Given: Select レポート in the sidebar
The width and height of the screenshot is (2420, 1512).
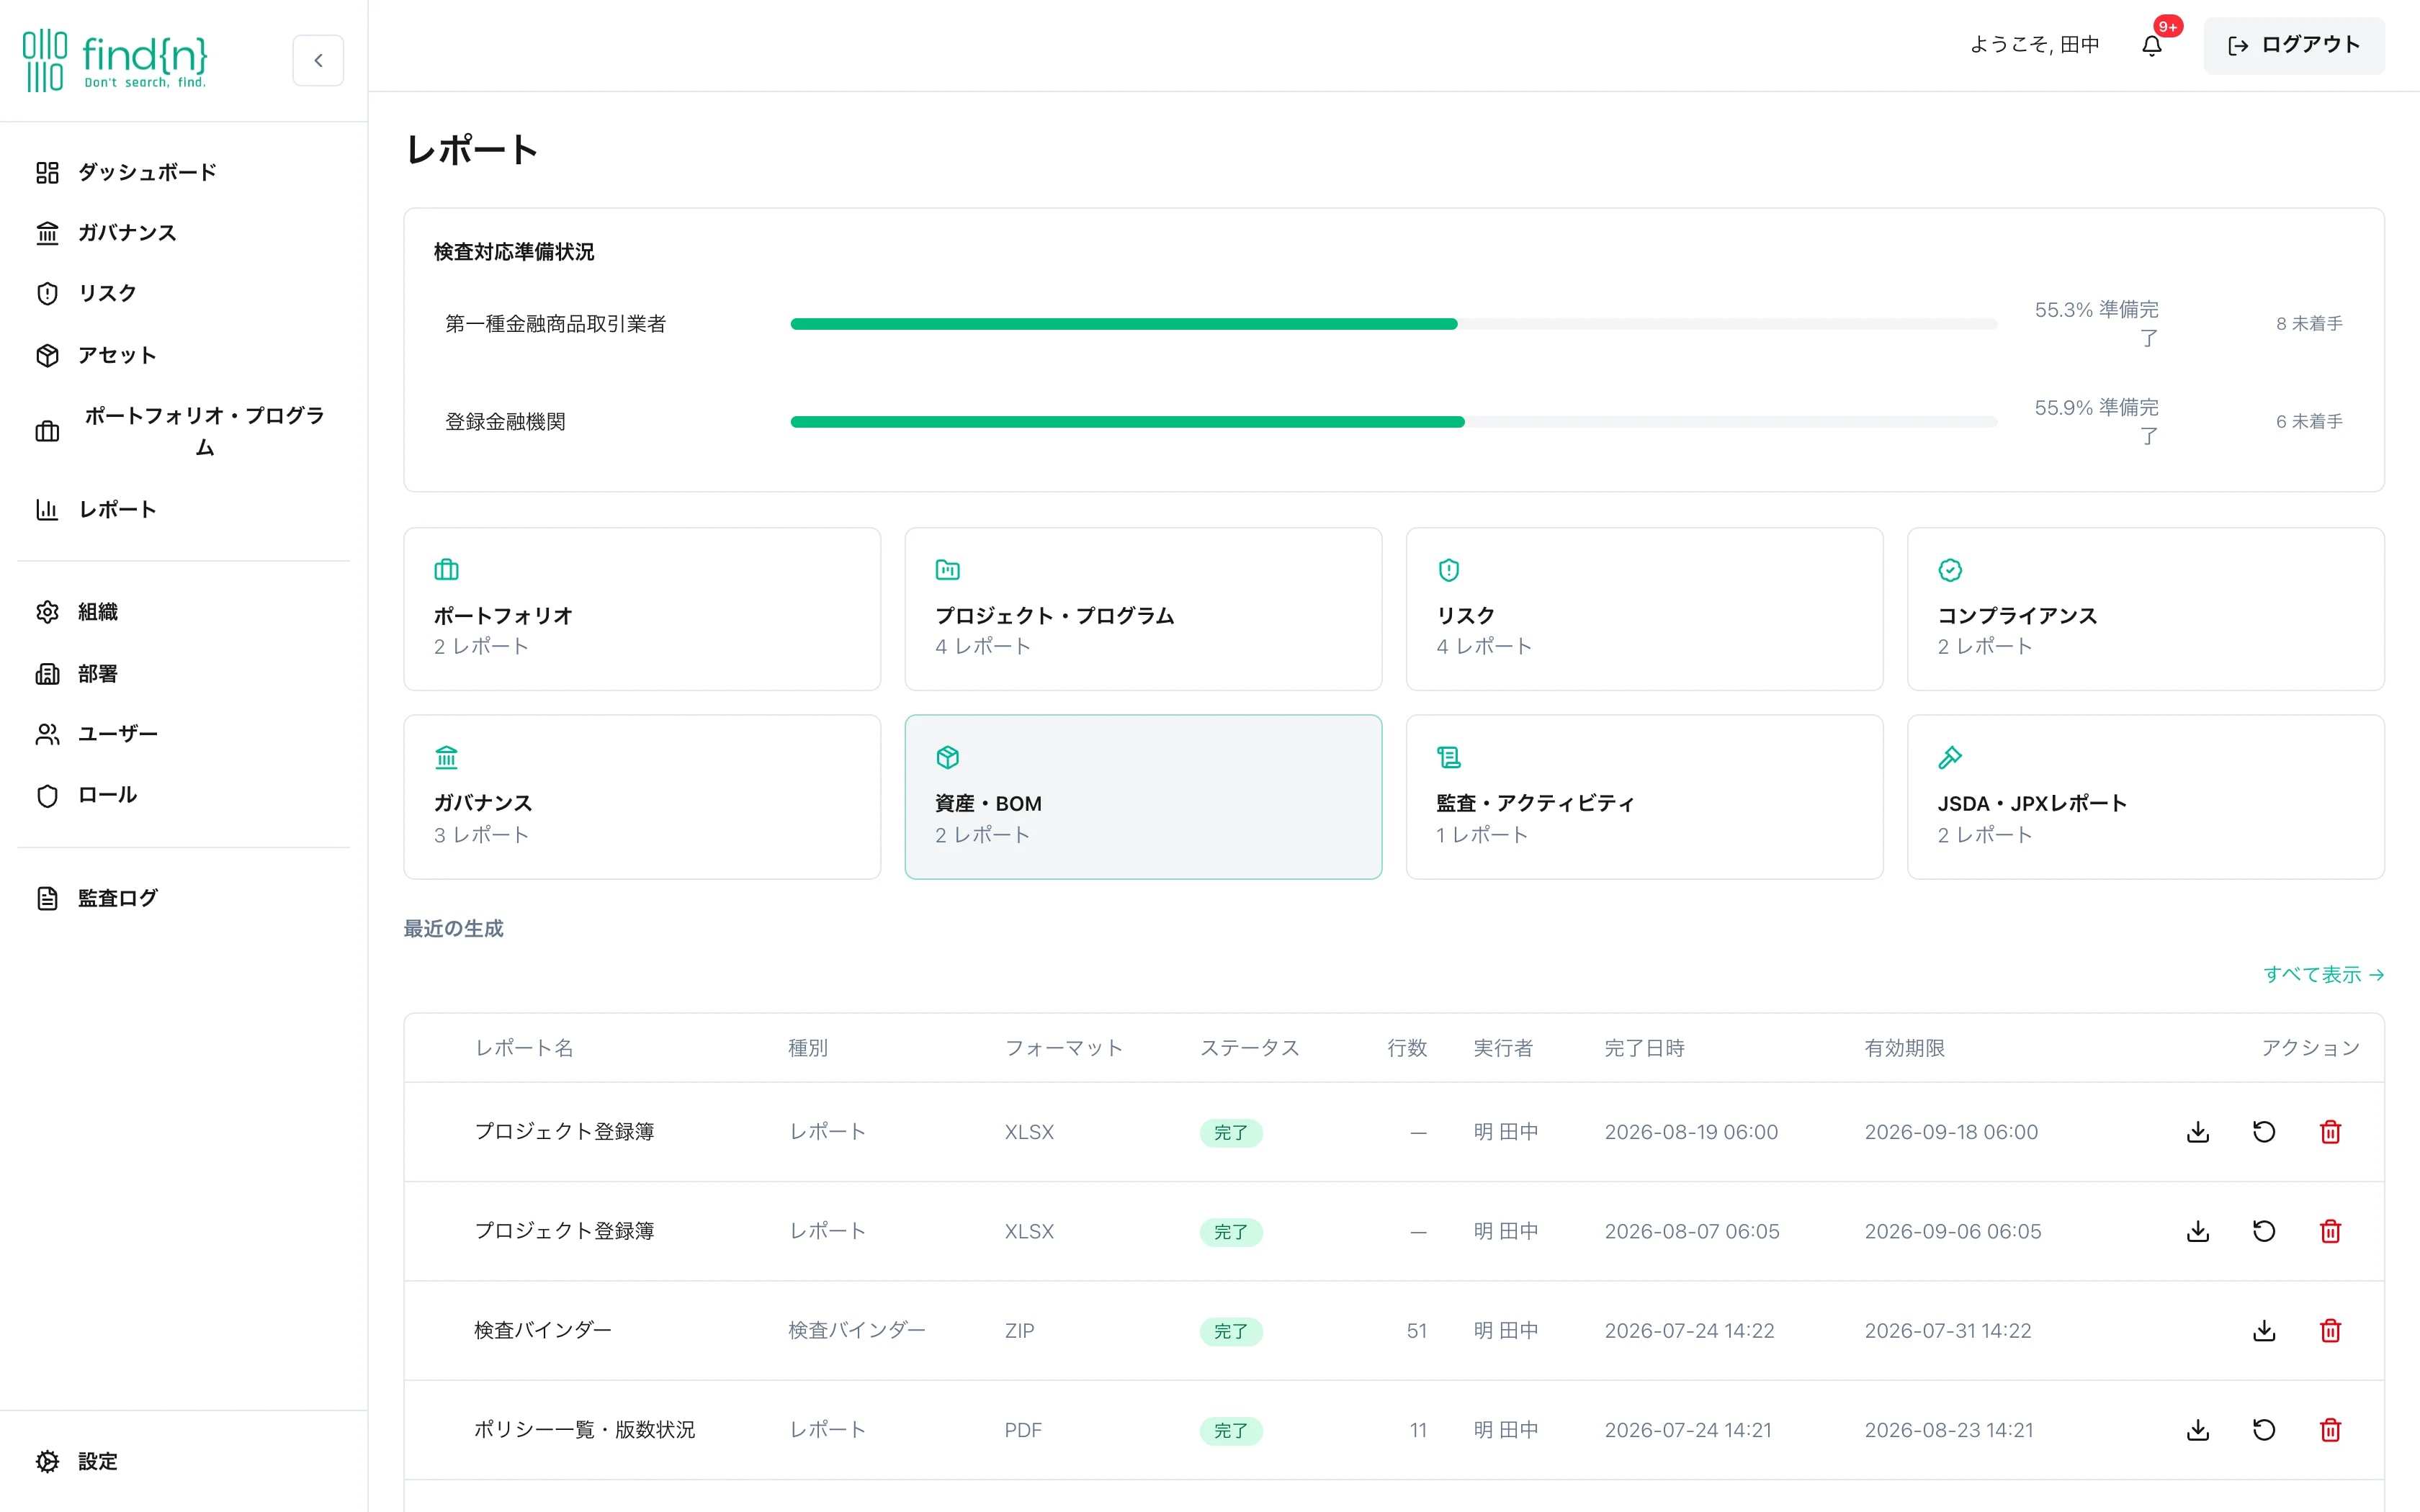Looking at the screenshot, I should click(183, 509).
